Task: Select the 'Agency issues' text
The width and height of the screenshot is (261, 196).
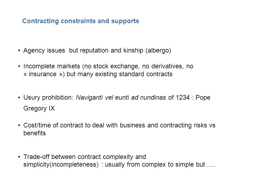Action: click(x=44, y=51)
